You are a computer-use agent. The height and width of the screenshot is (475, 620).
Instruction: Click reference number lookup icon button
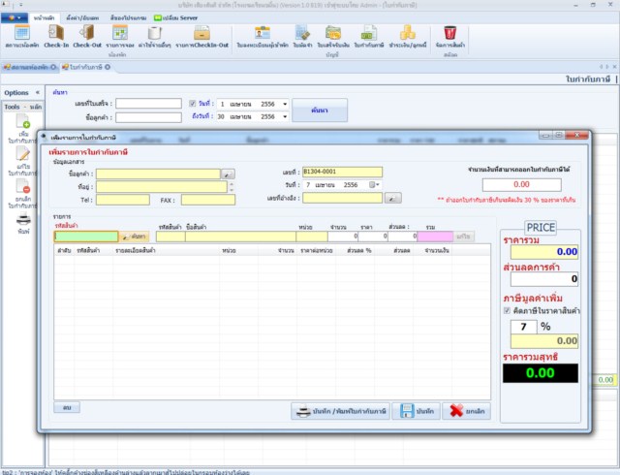pyautogui.click(x=392, y=198)
